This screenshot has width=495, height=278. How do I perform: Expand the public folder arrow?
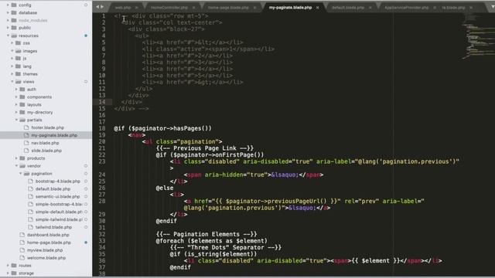pos(8,28)
